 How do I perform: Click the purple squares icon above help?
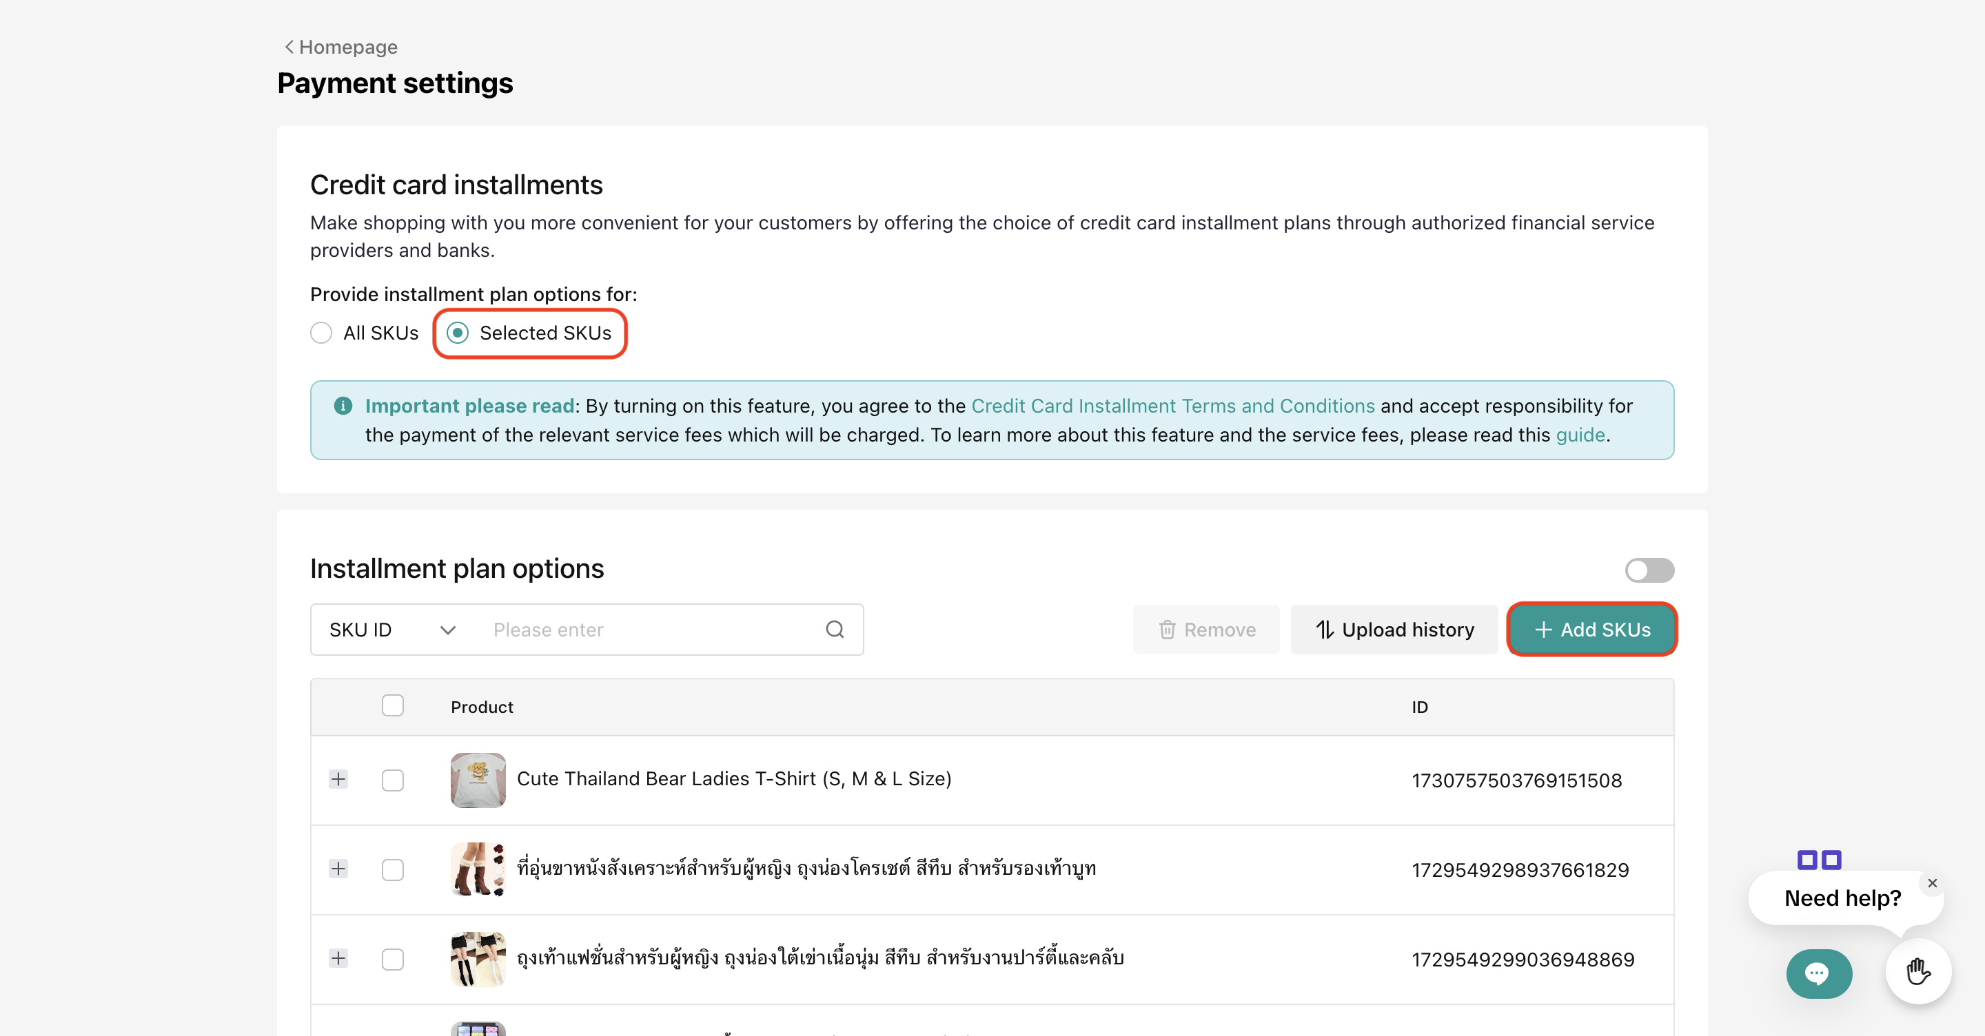[x=1819, y=859]
